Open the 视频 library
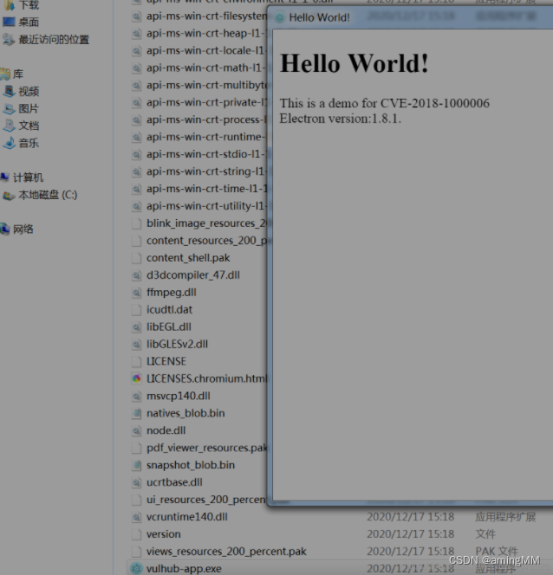This screenshot has width=553, height=575. tap(29, 91)
